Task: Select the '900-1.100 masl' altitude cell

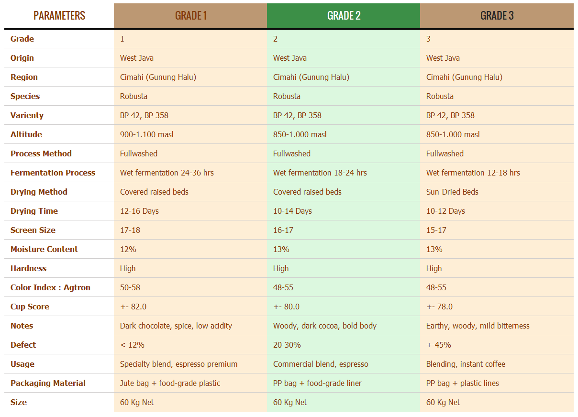Action: click(x=147, y=134)
